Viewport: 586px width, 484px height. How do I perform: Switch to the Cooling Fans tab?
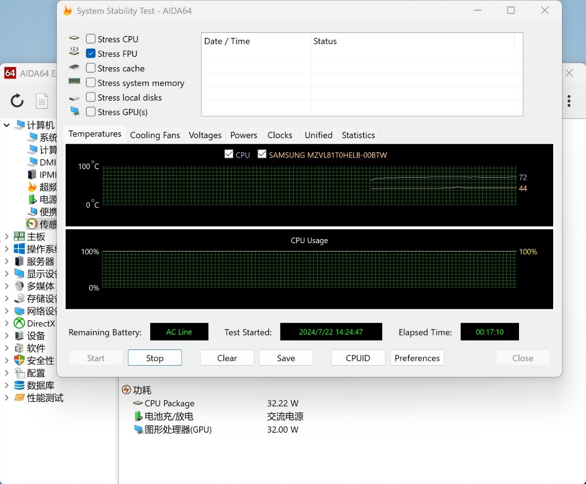155,135
